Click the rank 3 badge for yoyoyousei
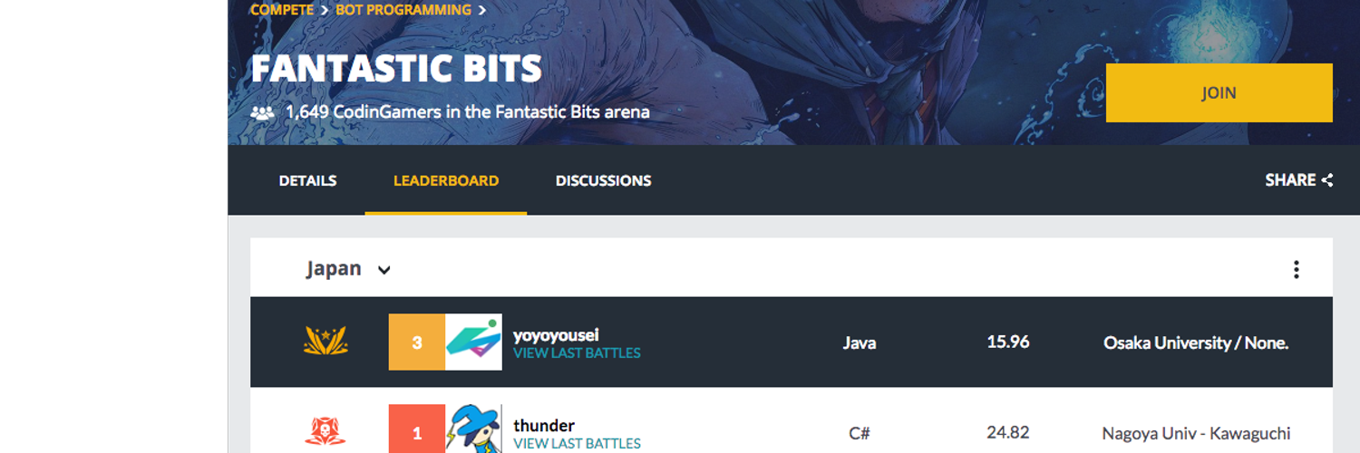1360x453 pixels. click(417, 342)
